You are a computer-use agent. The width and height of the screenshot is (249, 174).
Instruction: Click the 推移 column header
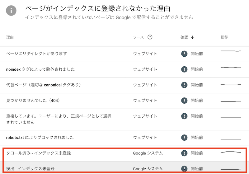224,37
